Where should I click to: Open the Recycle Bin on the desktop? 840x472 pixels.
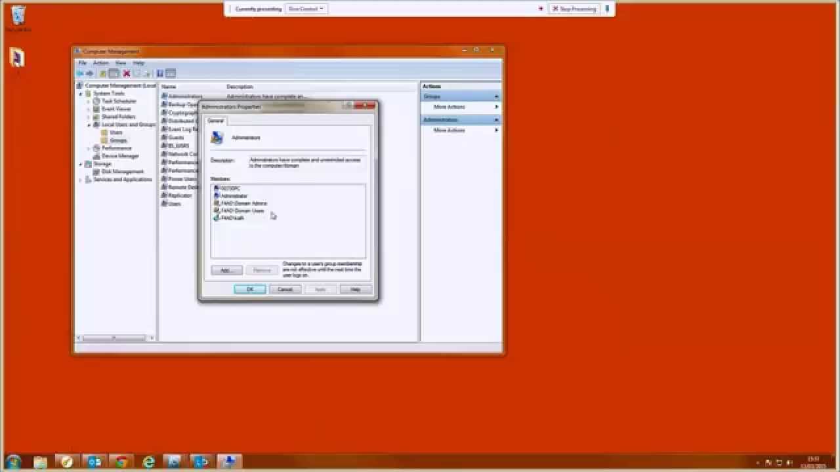(x=18, y=18)
